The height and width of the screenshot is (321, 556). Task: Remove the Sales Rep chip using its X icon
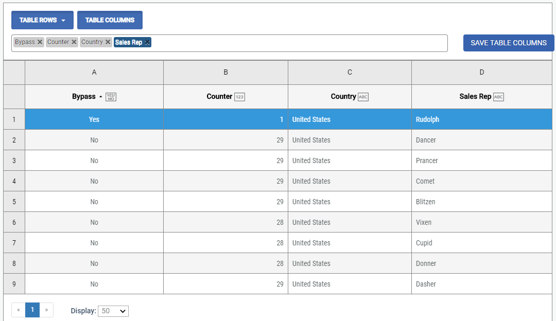pyautogui.click(x=147, y=42)
